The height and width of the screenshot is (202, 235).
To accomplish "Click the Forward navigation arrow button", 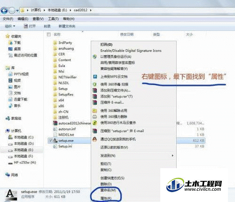I will coord(12,10).
